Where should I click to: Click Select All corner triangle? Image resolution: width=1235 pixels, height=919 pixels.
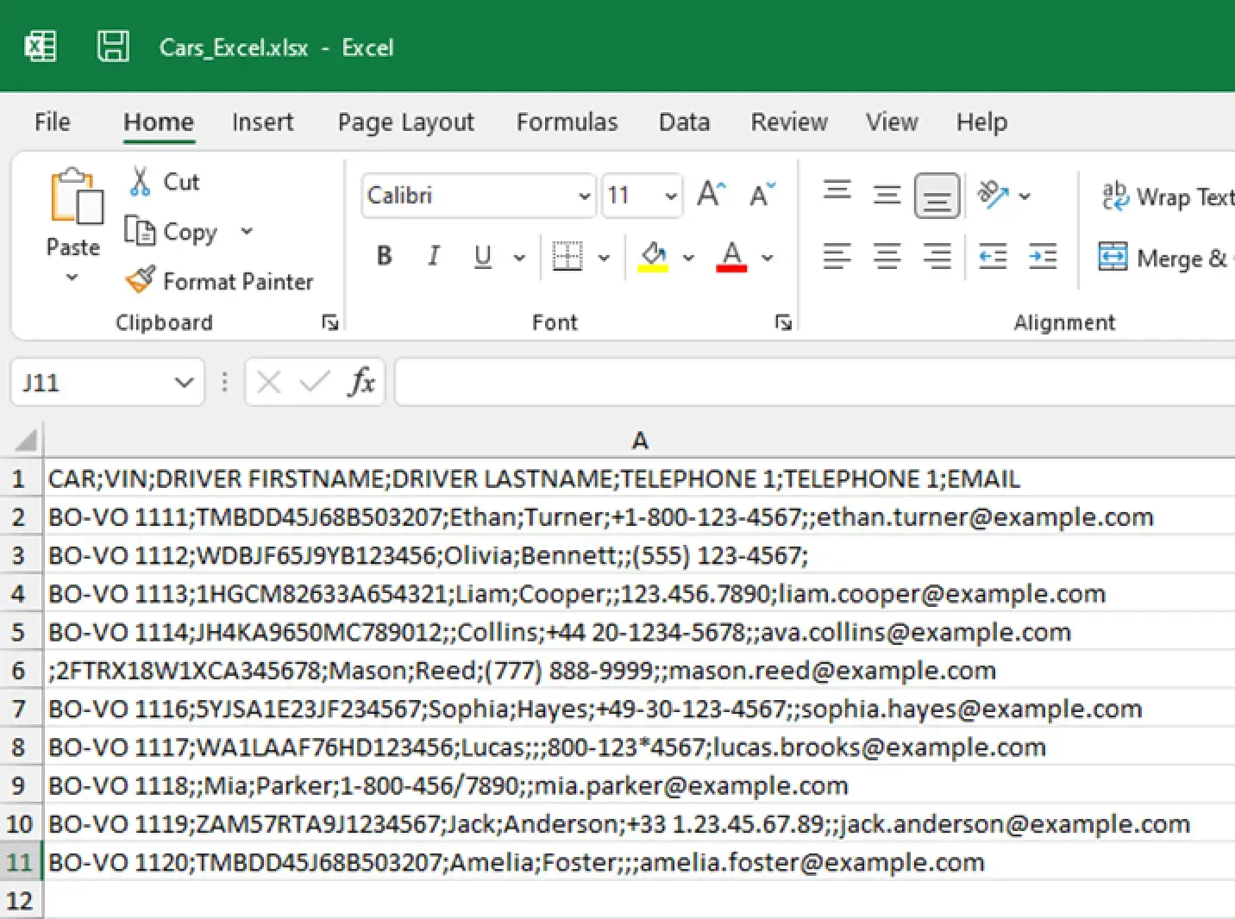coord(24,441)
